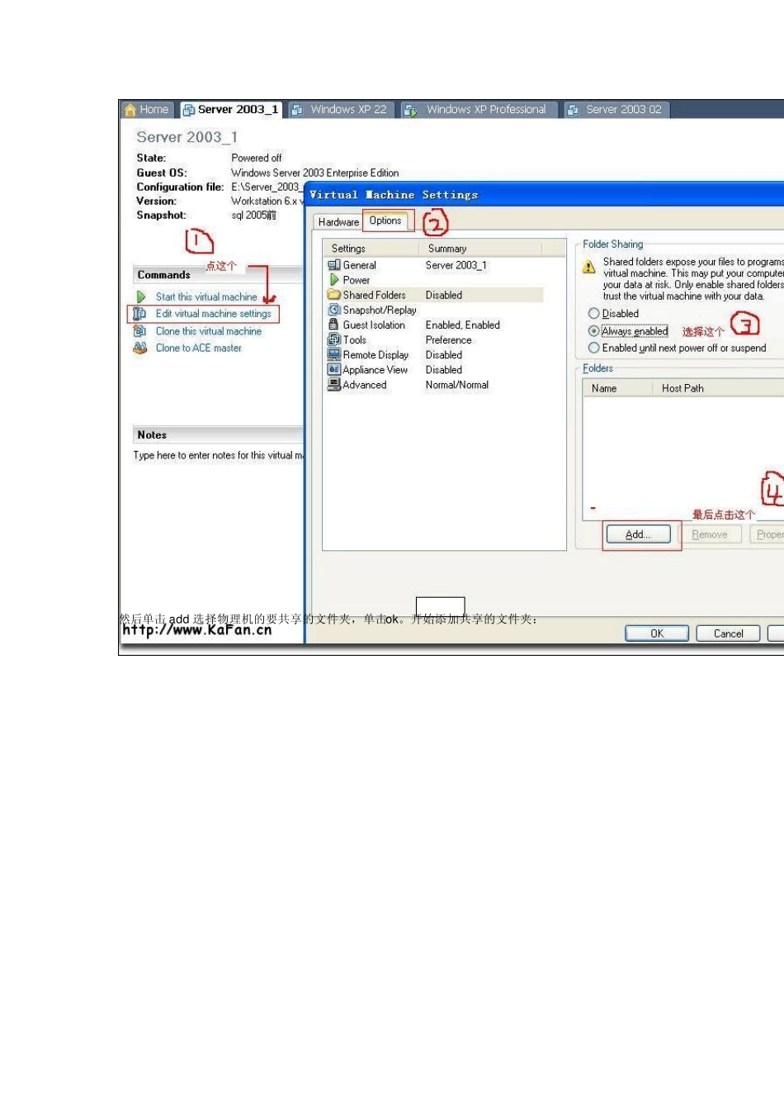Viewport: 784px width, 1110px height.
Task: Click the Shared Folders folder icon
Action: [334, 295]
